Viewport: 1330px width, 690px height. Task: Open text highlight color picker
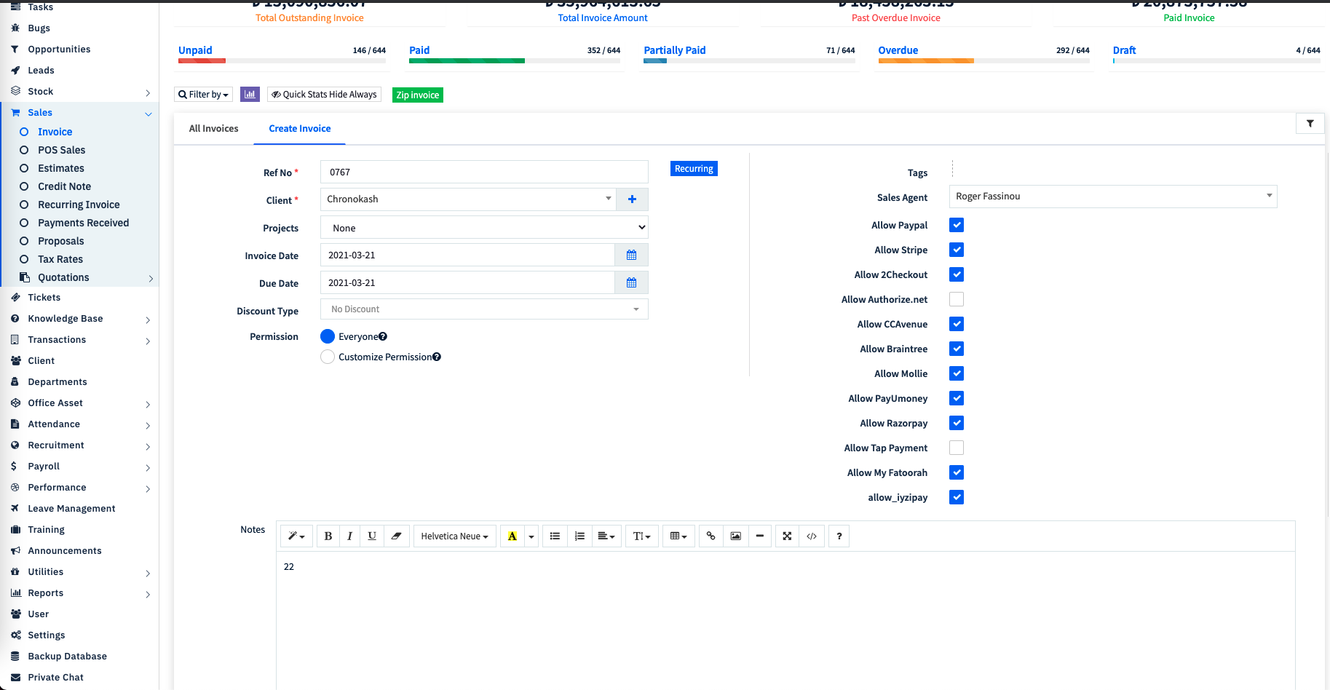coord(531,536)
